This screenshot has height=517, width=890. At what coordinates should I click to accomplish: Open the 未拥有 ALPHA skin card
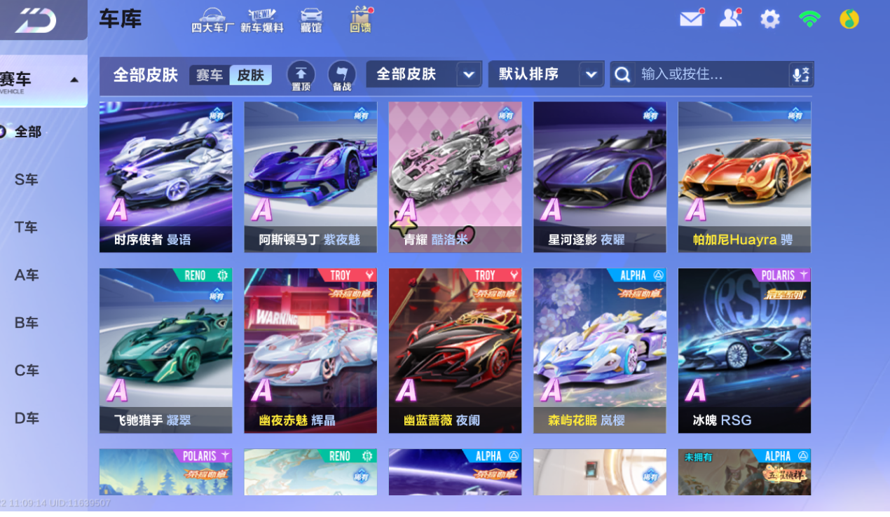(744, 472)
